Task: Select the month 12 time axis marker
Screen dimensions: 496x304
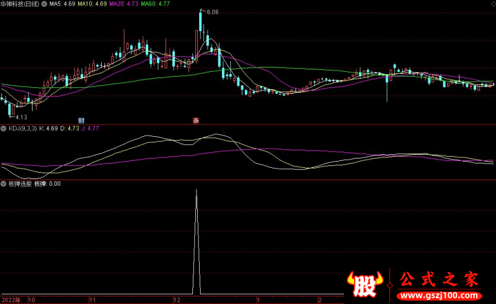Action: pyautogui.click(x=177, y=300)
